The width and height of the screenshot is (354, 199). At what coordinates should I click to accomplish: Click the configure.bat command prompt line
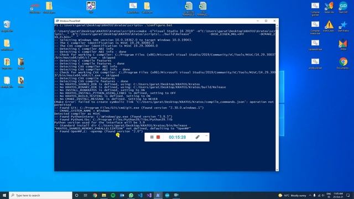(113, 25)
